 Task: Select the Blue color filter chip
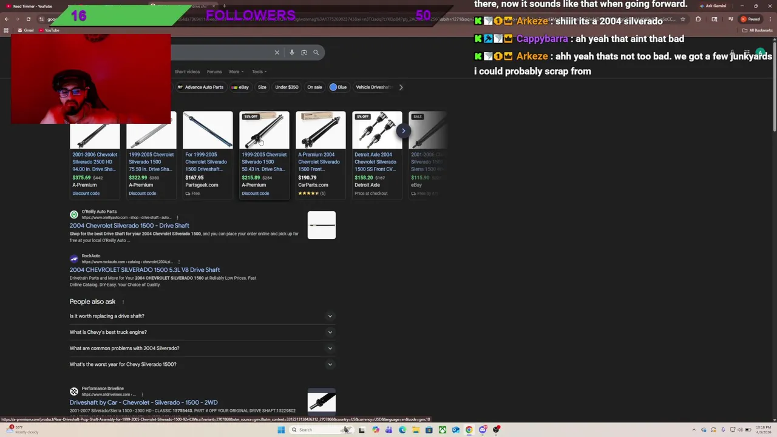(338, 87)
